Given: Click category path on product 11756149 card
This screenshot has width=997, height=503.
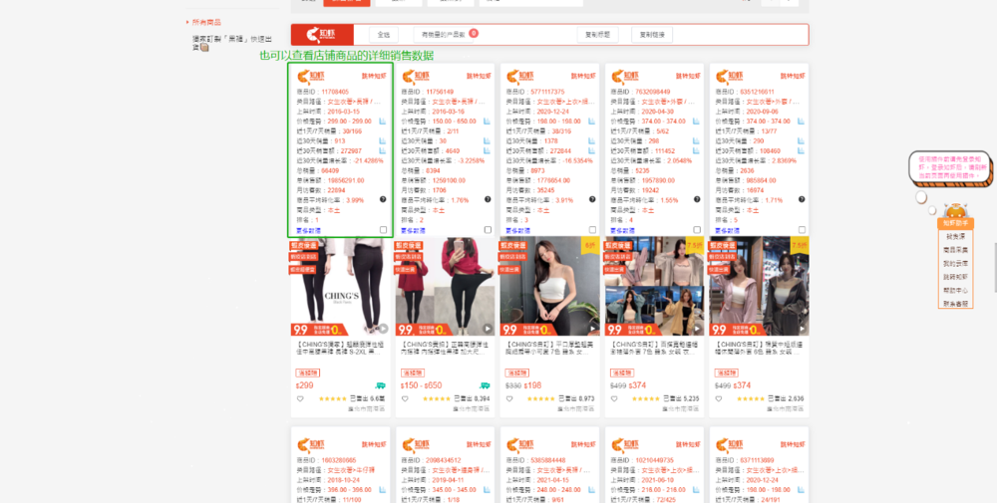Looking at the screenshot, I should pos(458,102).
